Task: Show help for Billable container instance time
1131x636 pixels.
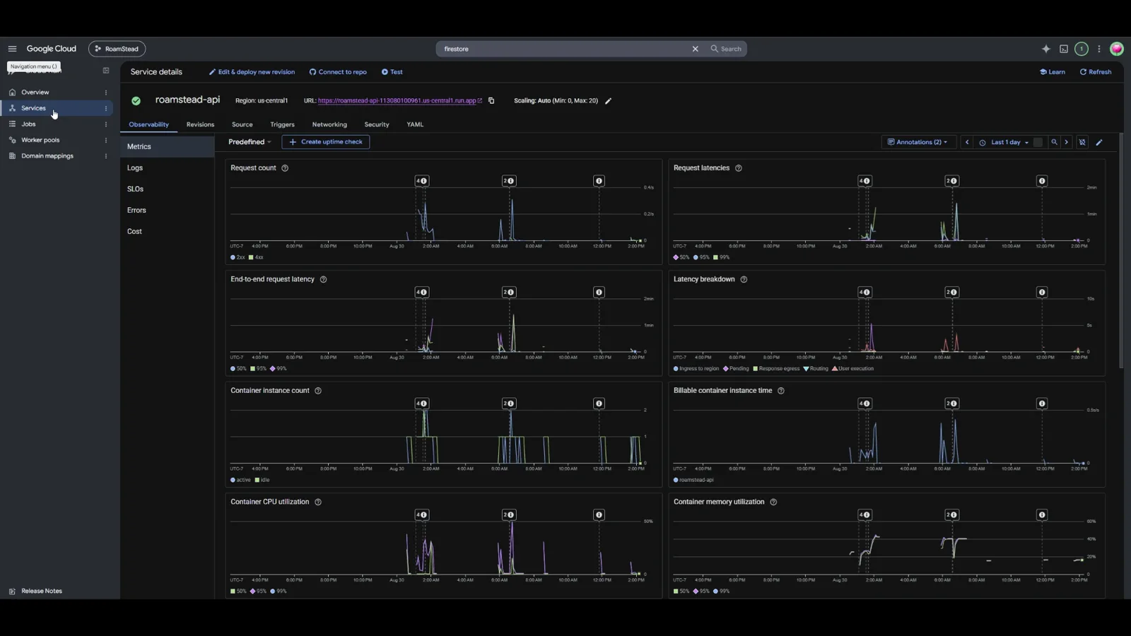Action: coord(781,391)
